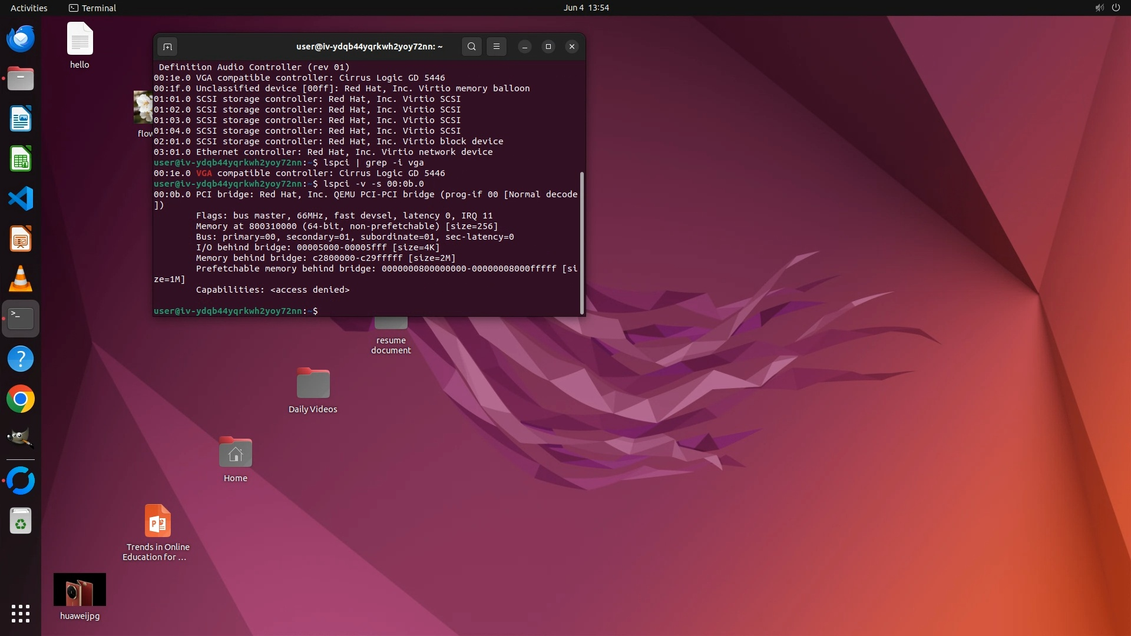Open Thunderbird mail from the dock
1131x636 pixels.
21,39
